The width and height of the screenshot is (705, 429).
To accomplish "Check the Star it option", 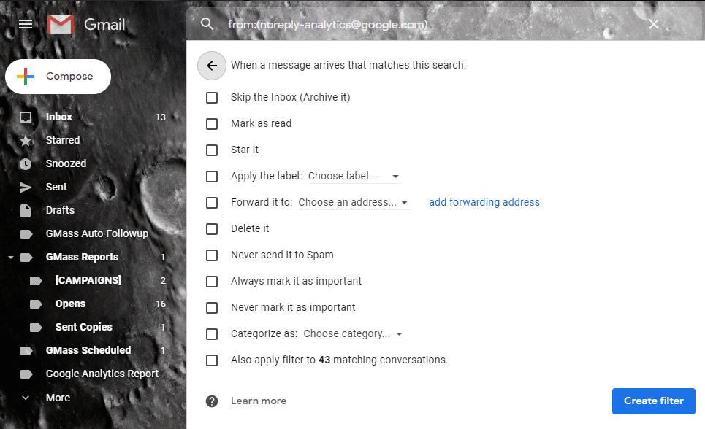I will (212, 150).
